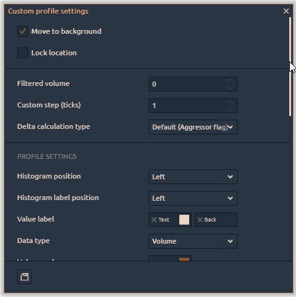Uncheck the Move to background checkbox
The image size is (296, 297).
23,31
